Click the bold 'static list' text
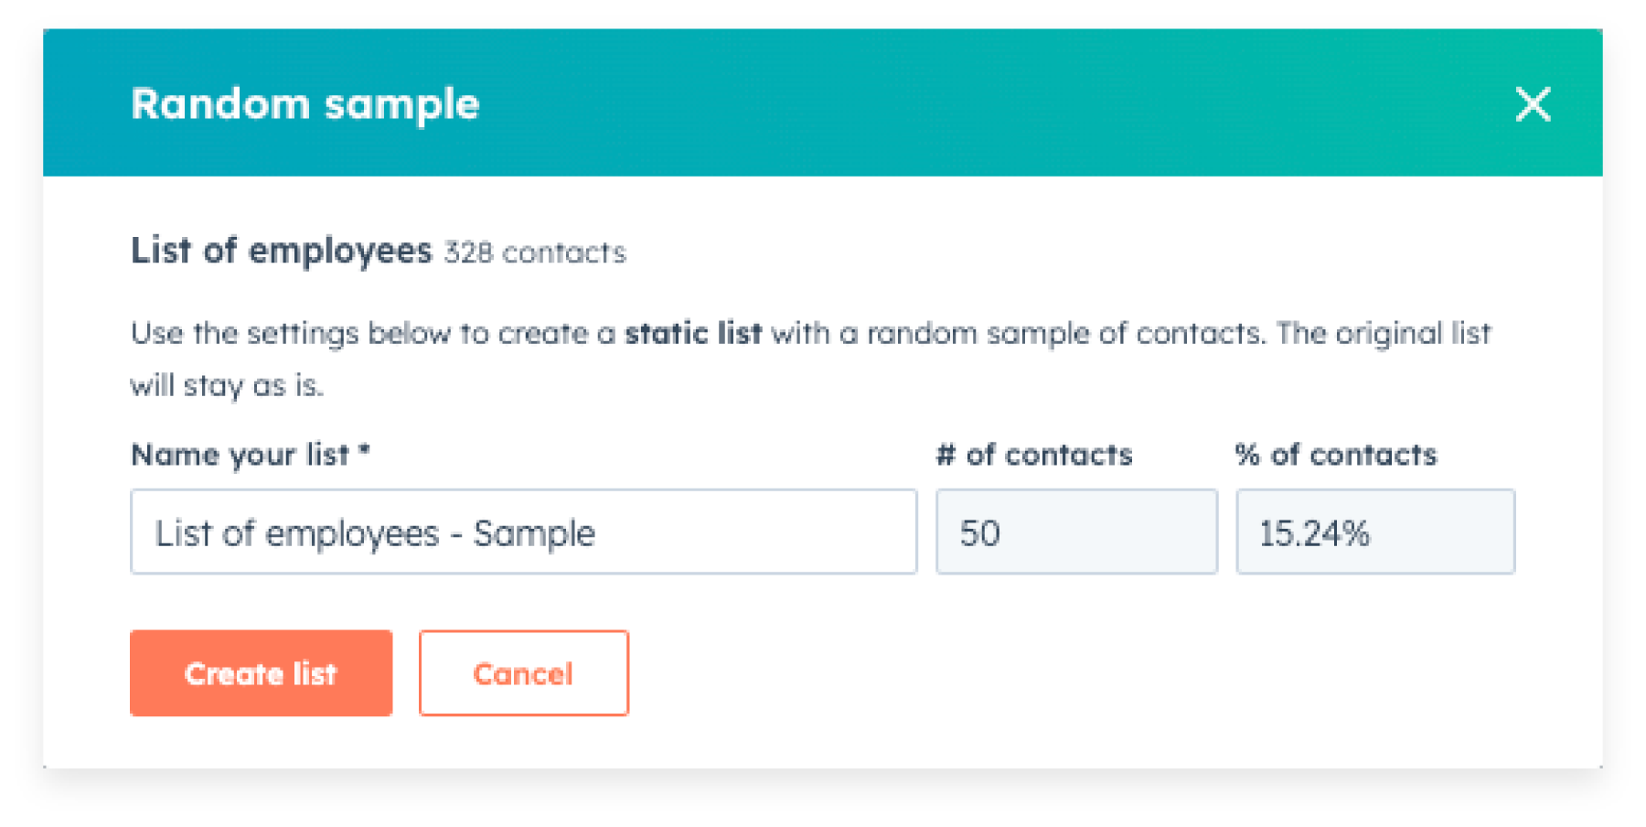This screenshot has height=827, width=1646. pyautogui.click(x=692, y=334)
